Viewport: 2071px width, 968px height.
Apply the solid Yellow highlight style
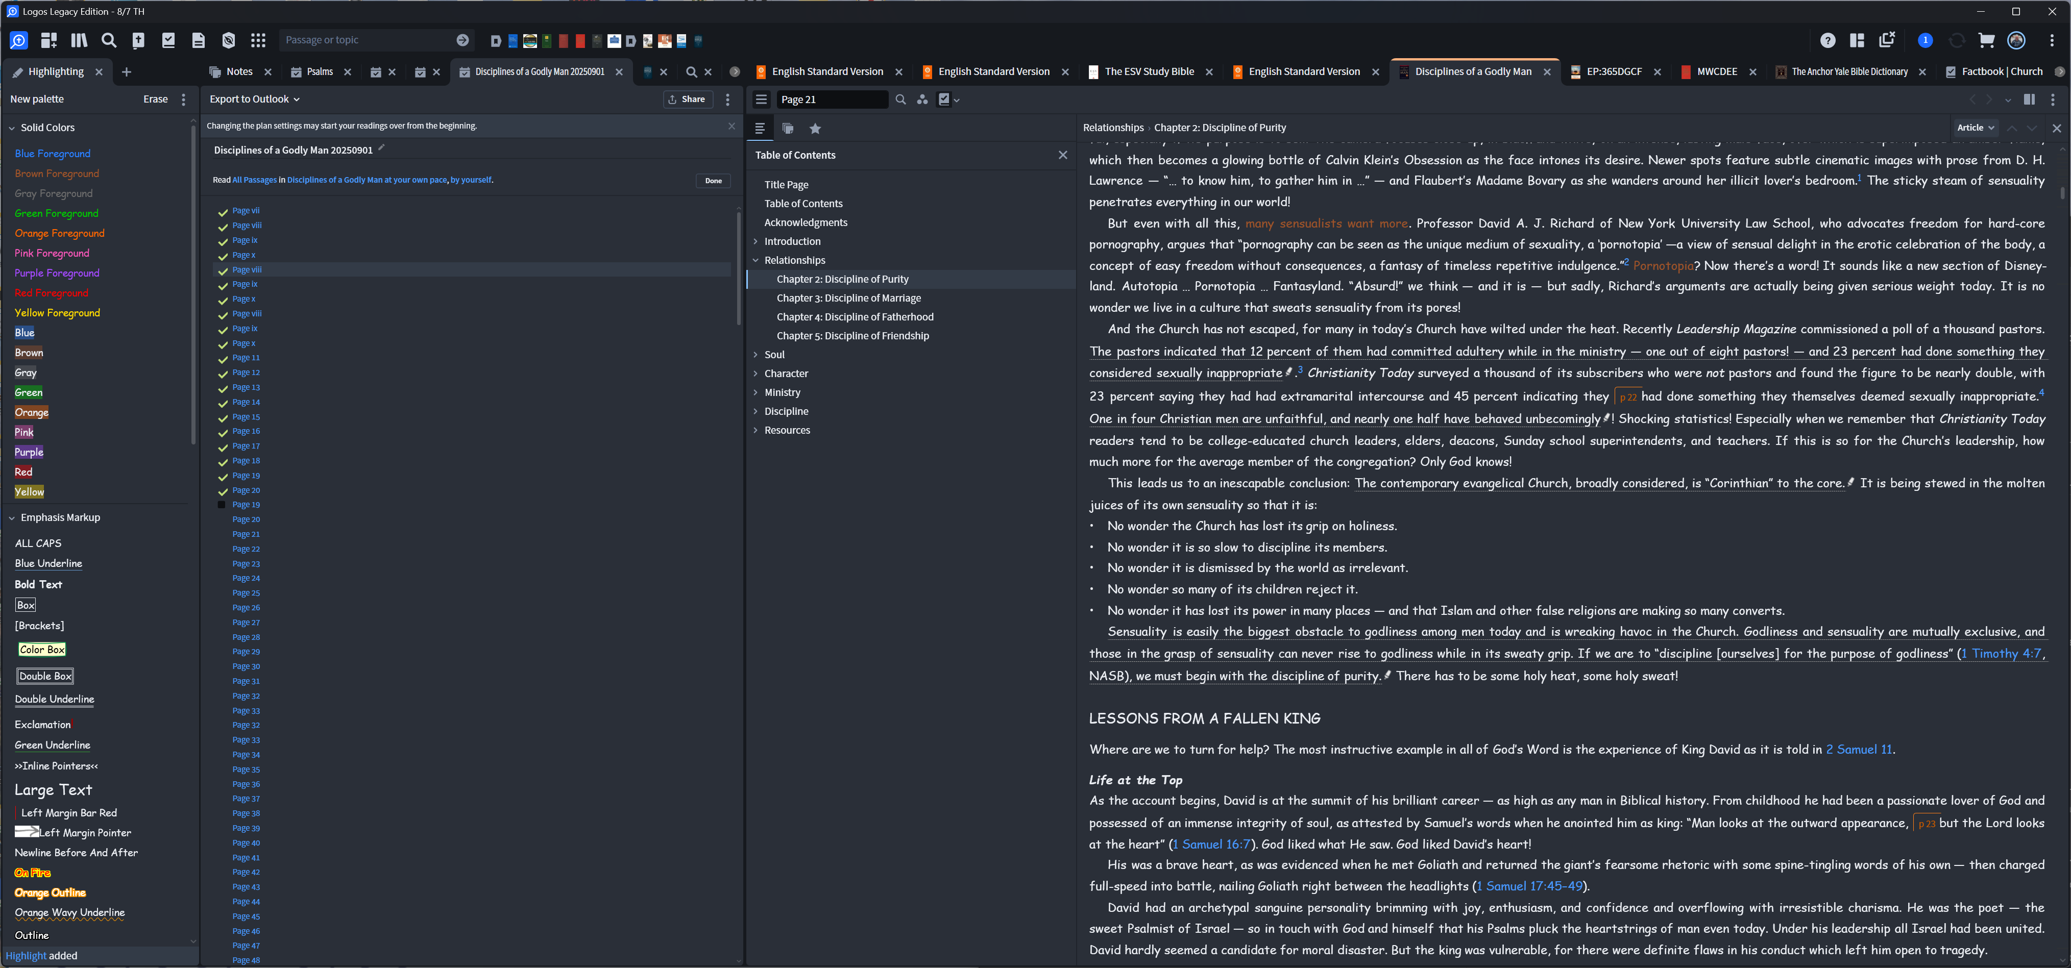(29, 492)
